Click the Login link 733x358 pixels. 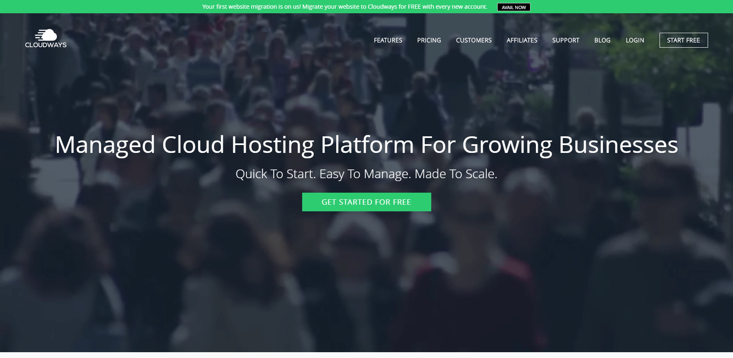point(635,40)
